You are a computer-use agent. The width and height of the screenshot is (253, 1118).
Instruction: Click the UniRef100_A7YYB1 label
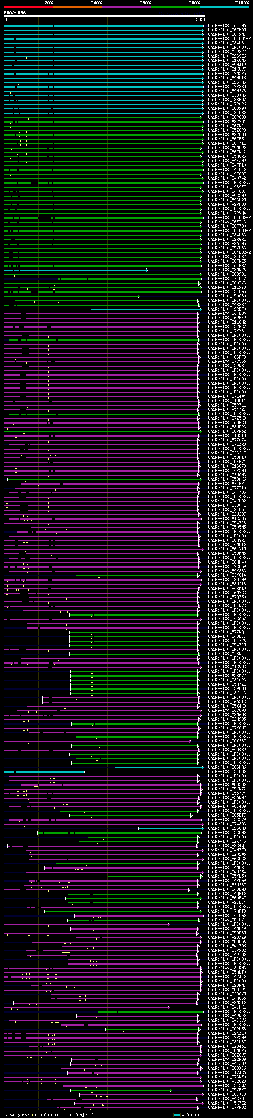[x=227, y=331]
